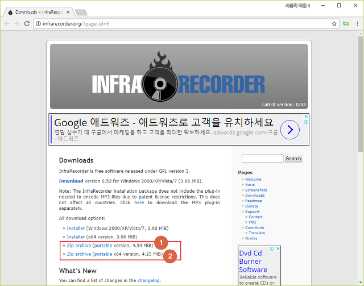The width and height of the screenshot is (364, 286).
Task: Click the arrow button on AdWords banner
Action: click(x=290, y=130)
